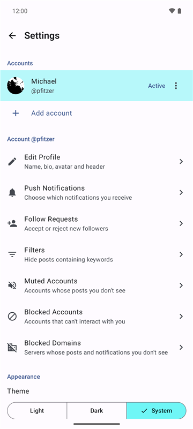The height and width of the screenshot is (429, 193).
Task: Tap the filter lines icon
Action: point(12,254)
